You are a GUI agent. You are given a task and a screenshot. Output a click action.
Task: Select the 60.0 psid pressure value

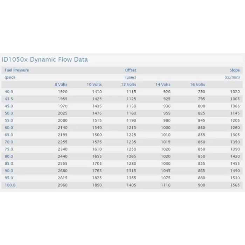[x=9, y=128]
